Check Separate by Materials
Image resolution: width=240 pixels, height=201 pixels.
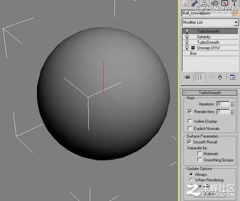point(199,153)
